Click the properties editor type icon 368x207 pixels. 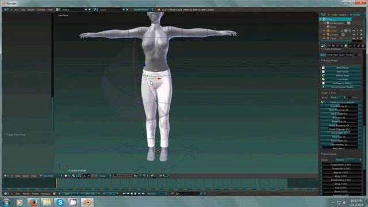(x=323, y=46)
